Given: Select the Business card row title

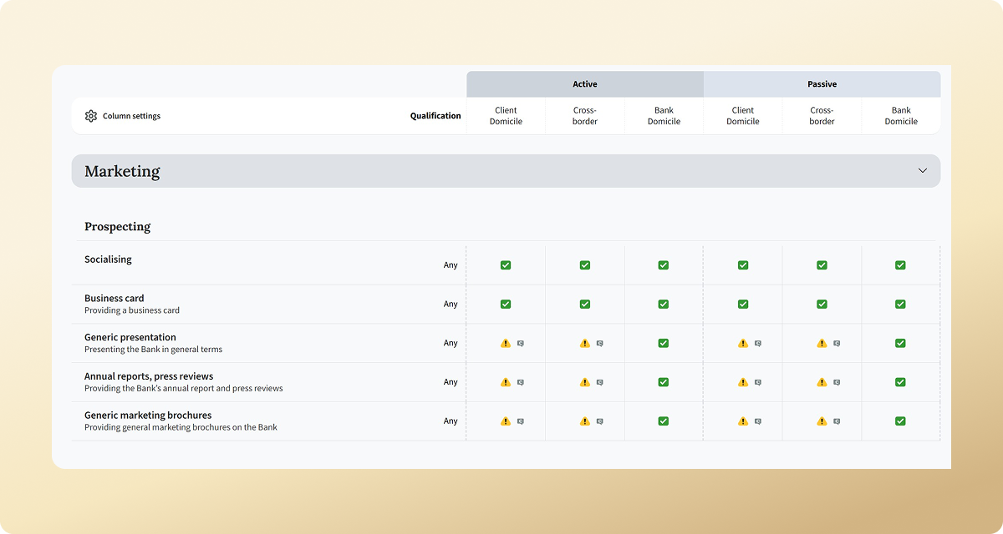Looking at the screenshot, I should [x=114, y=298].
